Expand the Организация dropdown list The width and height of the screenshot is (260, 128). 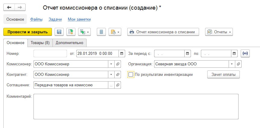coord(231,64)
